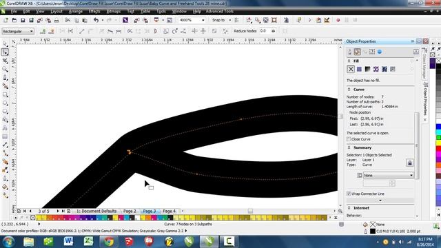Click the Undo arrow icon

point(96,20)
